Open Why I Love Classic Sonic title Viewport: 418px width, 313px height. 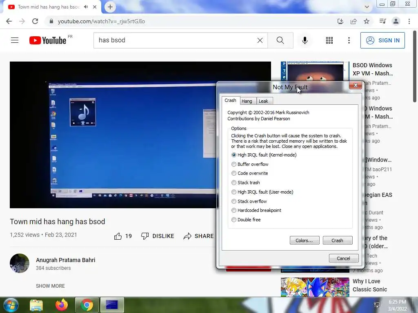pos(370,285)
